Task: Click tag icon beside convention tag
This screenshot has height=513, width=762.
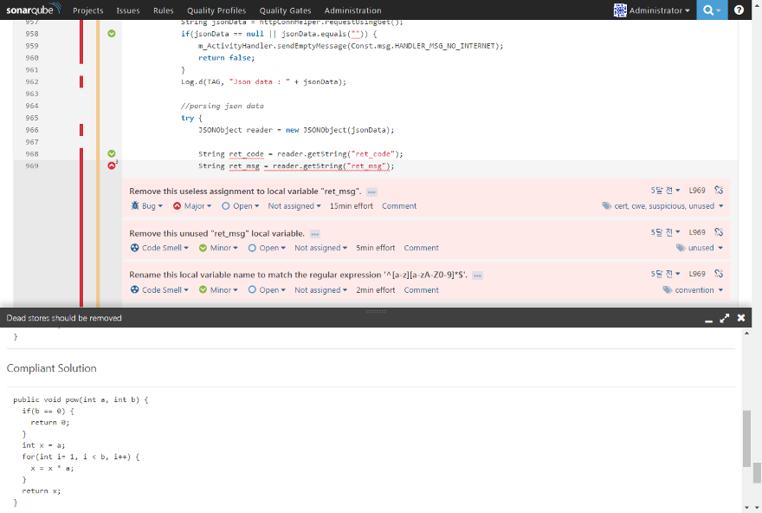Action: tap(668, 289)
